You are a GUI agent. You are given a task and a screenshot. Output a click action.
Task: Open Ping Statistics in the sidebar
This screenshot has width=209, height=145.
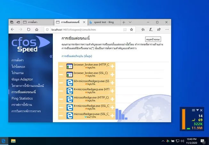(x=22, y=98)
